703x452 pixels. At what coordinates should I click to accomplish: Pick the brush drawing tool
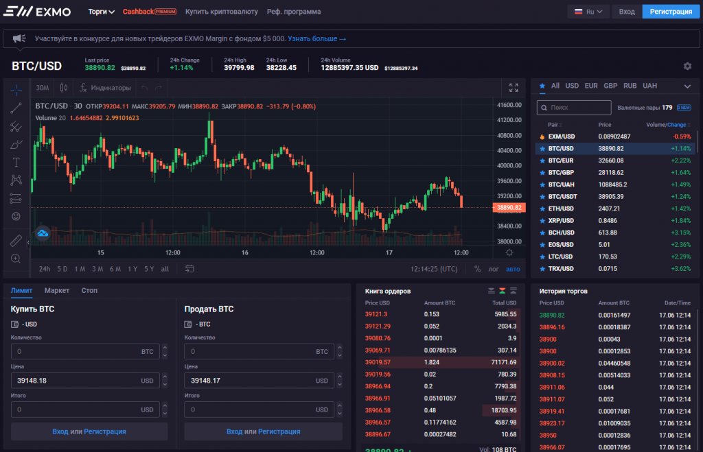tap(16, 145)
